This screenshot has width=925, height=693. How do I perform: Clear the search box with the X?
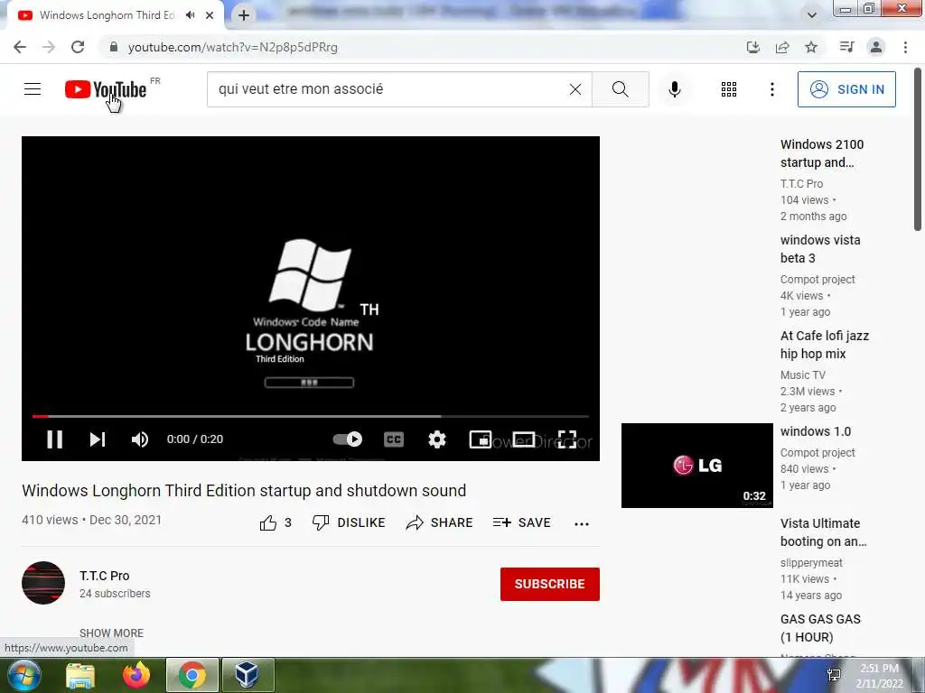click(x=575, y=89)
